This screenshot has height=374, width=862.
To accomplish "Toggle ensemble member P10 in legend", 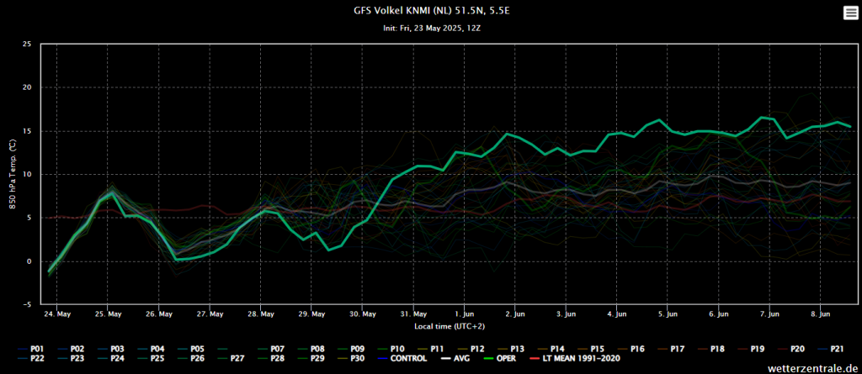I will [391, 349].
